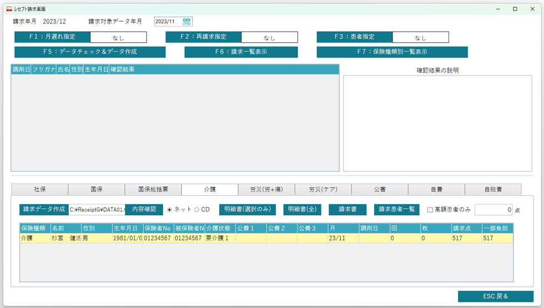Click F6 請求一覧表示 button
The image size is (544, 308).
tap(241, 52)
